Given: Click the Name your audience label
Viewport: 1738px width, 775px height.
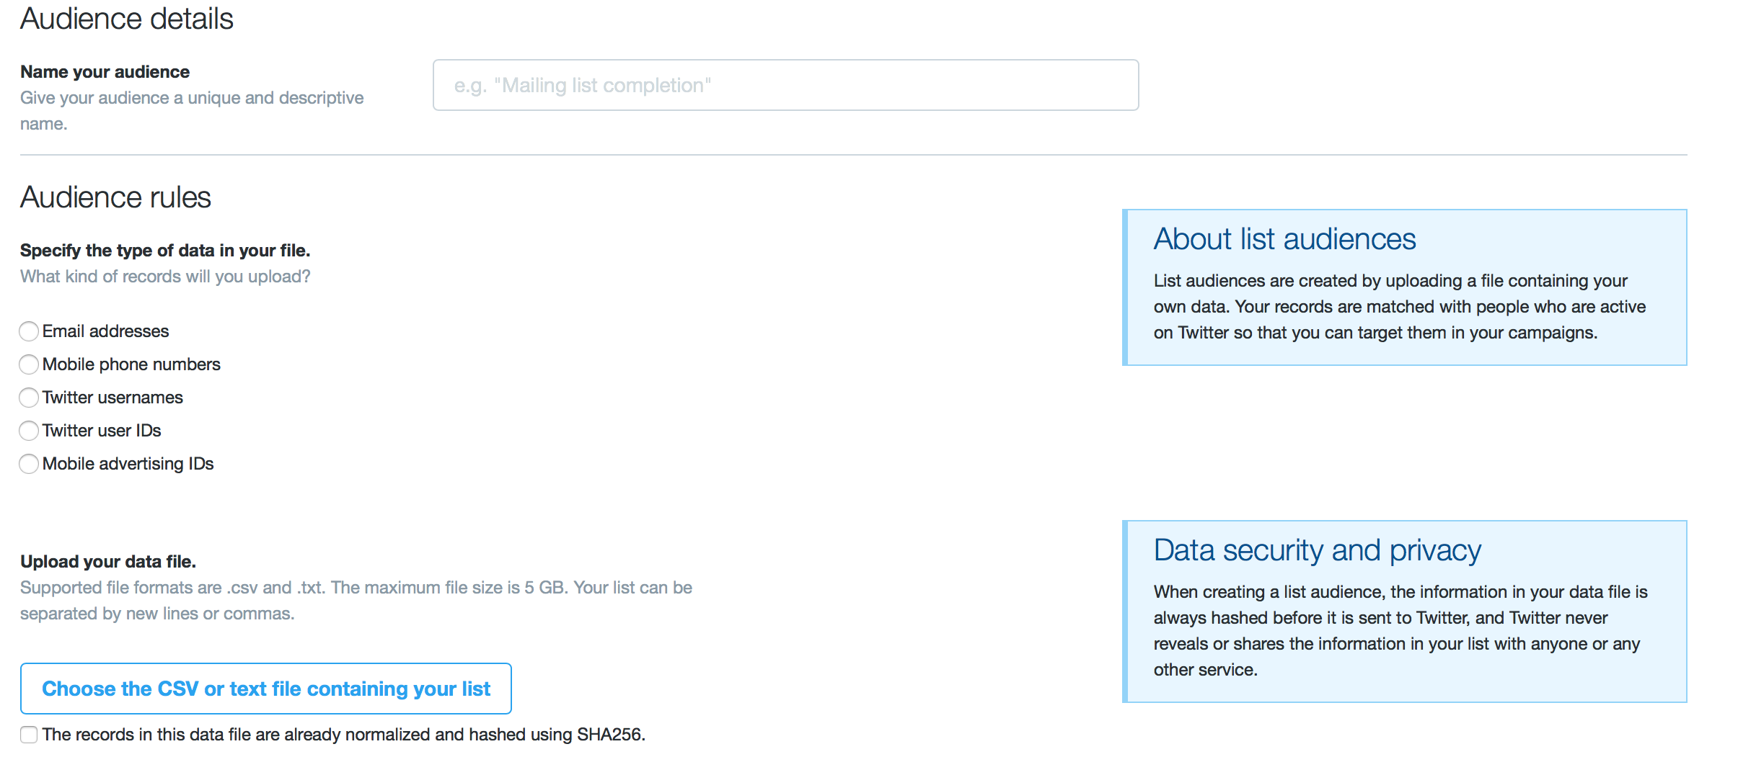Looking at the screenshot, I should point(105,72).
